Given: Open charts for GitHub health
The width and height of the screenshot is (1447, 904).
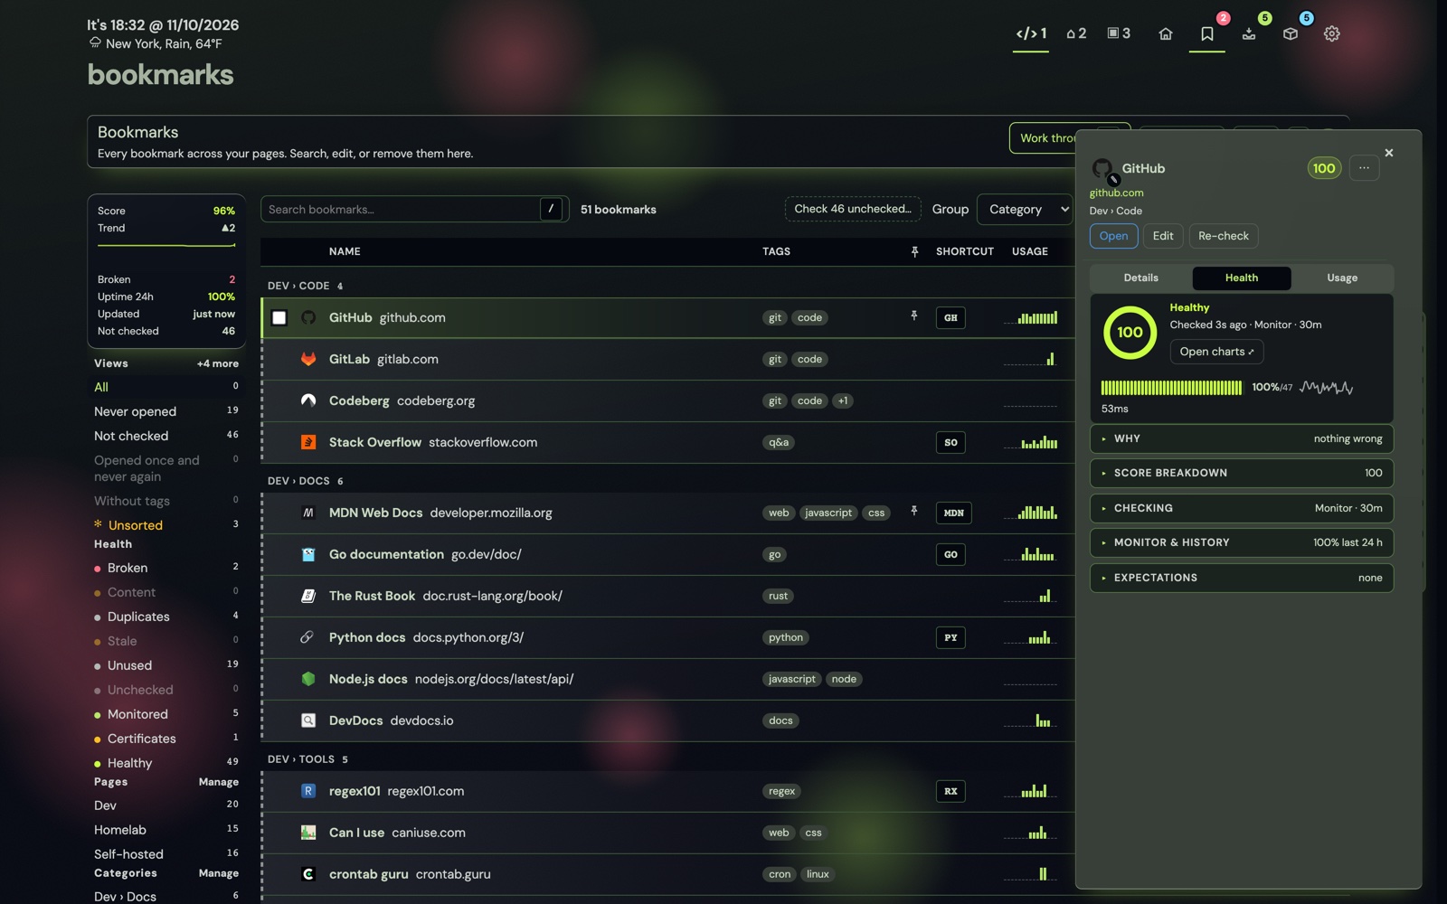Looking at the screenshot, I should click(1216, 352).
